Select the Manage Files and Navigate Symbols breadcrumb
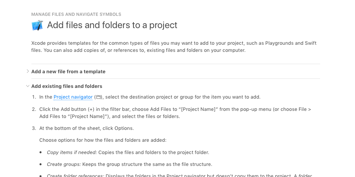355x177 pixels. pyautogui.click(x=76, y=14)
